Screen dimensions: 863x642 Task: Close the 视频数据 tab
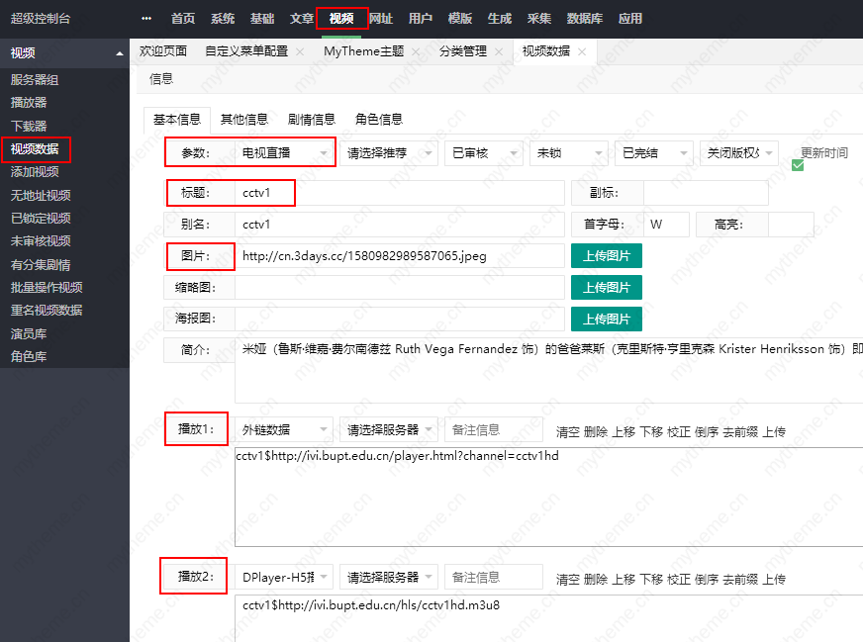tap(582, 51)
